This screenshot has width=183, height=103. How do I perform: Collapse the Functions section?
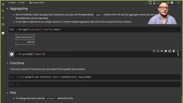point(7,63)
